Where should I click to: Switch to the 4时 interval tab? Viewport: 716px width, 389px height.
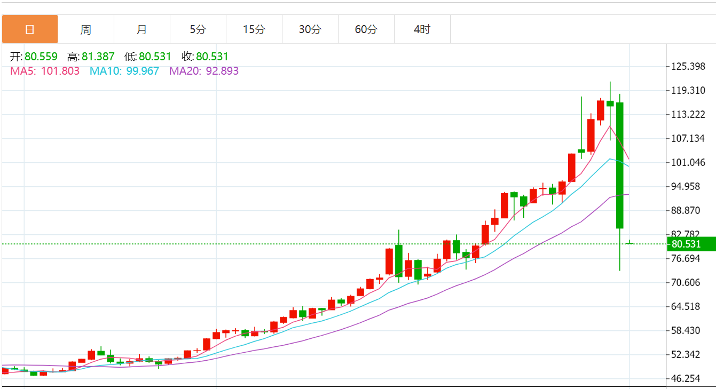tap(422, 29)
